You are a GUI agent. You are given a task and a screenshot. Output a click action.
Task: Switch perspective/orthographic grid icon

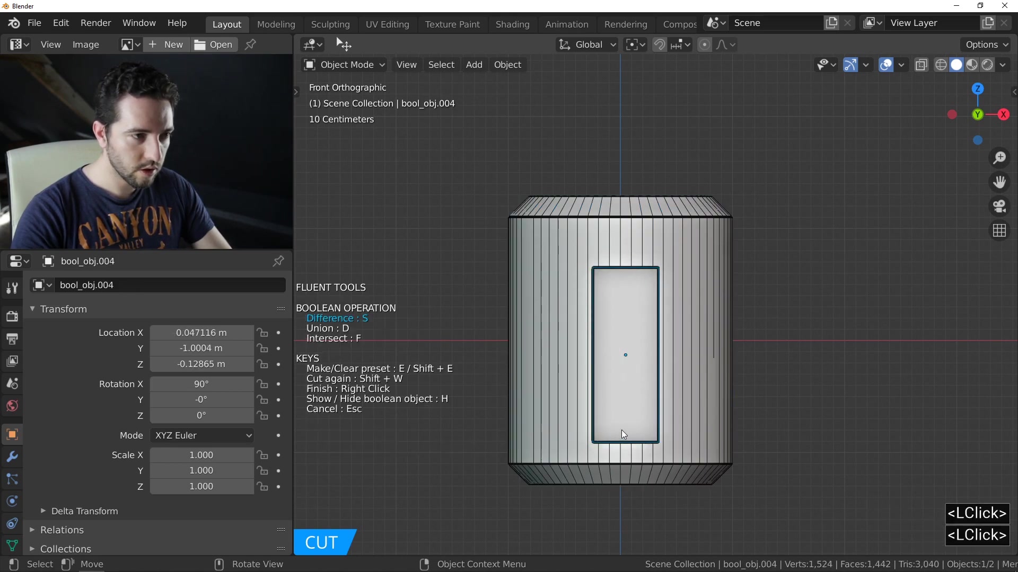point(999,231)
